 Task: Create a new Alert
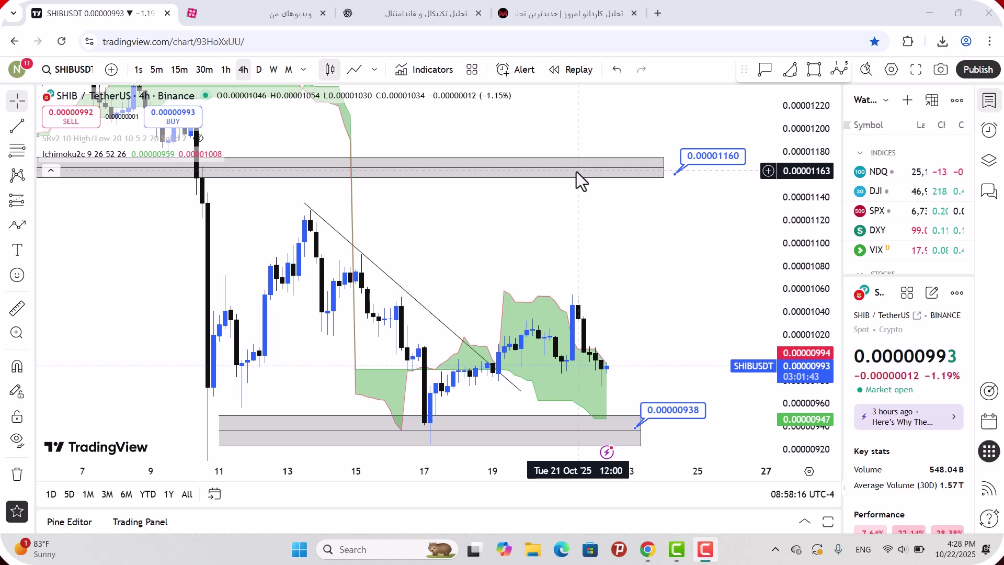pyautogui.click(x=516, y=70)
